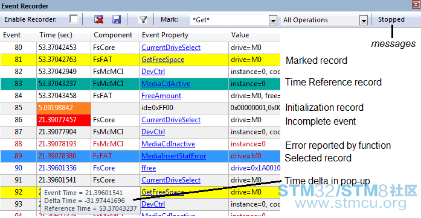421x218 pixels.
Task: Select event number 93
Action: [18, 204]
